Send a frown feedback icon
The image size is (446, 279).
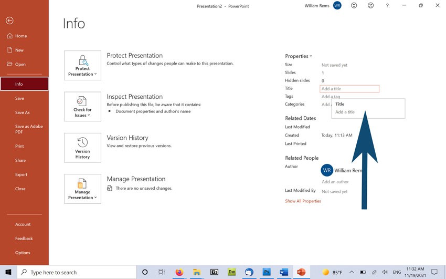[370, 5]
